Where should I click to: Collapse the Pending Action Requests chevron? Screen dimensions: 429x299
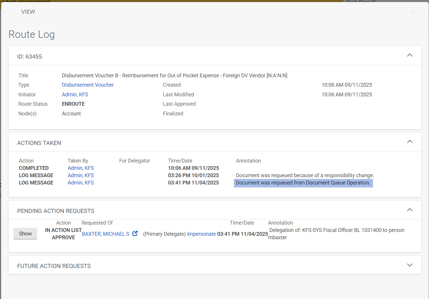coord(410,210)
